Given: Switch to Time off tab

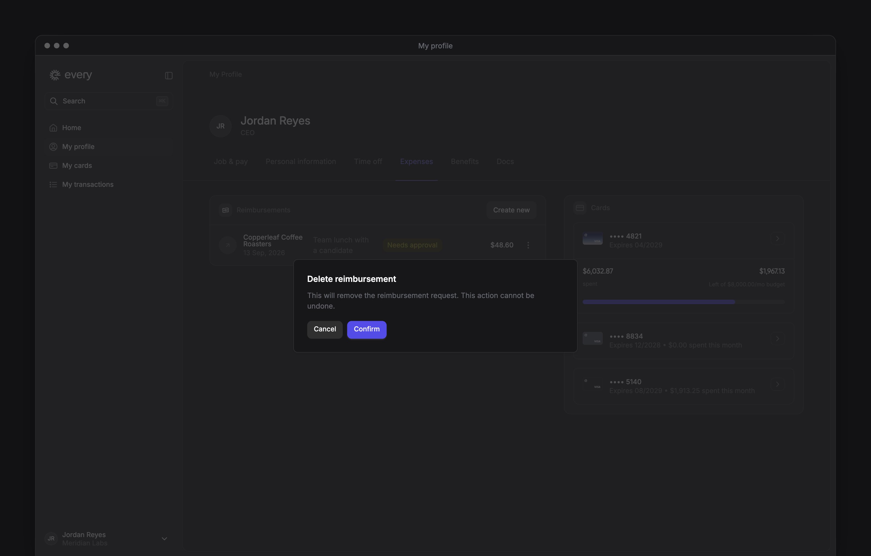Looking at the screenshot, I should 368,162.
